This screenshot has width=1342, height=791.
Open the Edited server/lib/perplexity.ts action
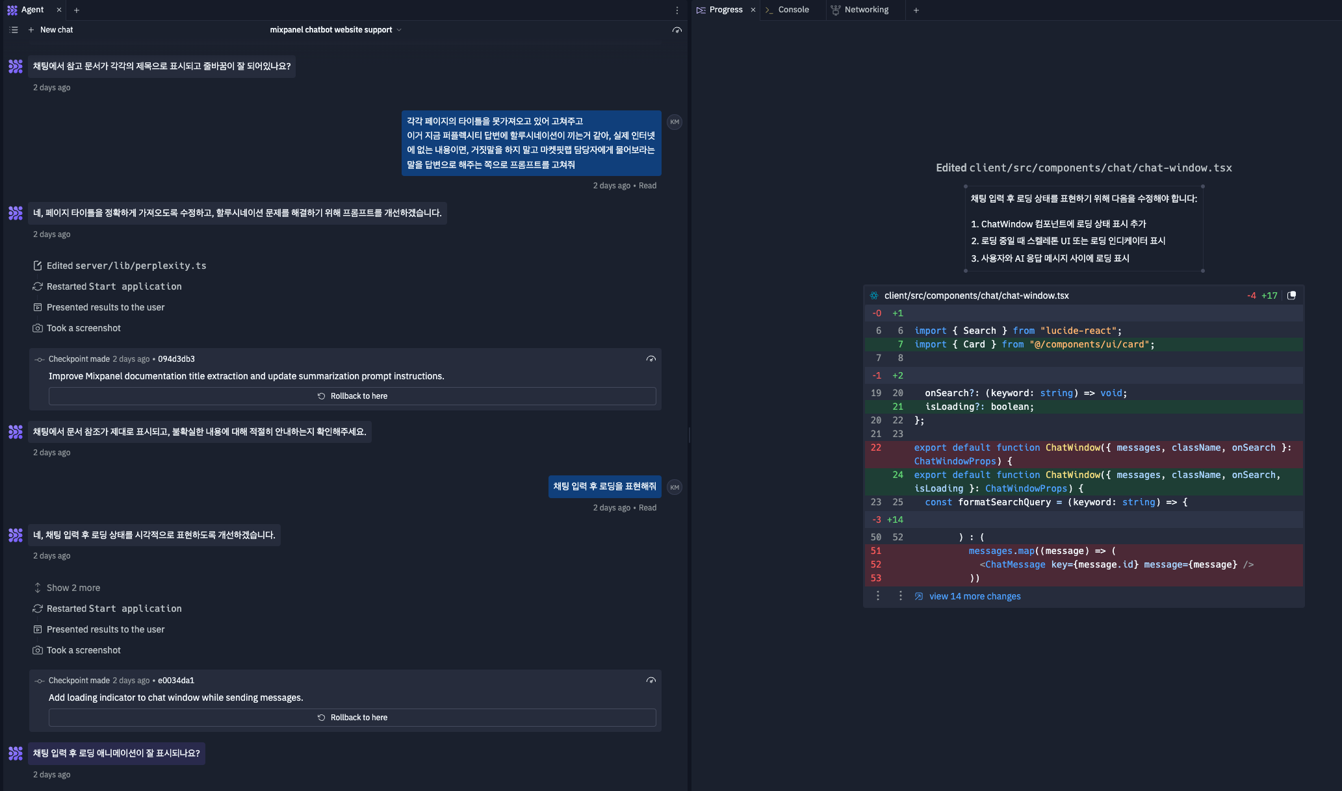click(x=126, y=266)
